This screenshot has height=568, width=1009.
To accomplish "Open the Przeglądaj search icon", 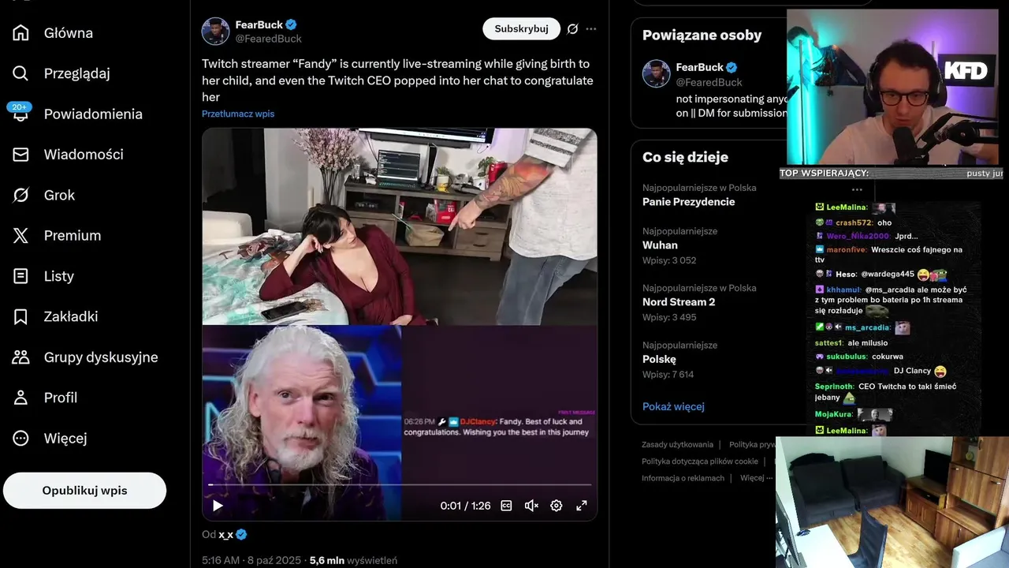I will tap(21, 73).
